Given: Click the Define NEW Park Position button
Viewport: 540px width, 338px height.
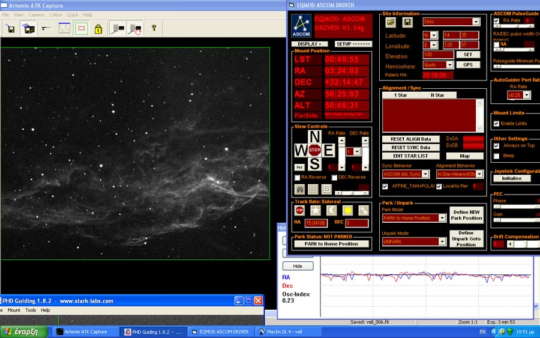Looking at the screenshot, I should click(x=466, y=215).
